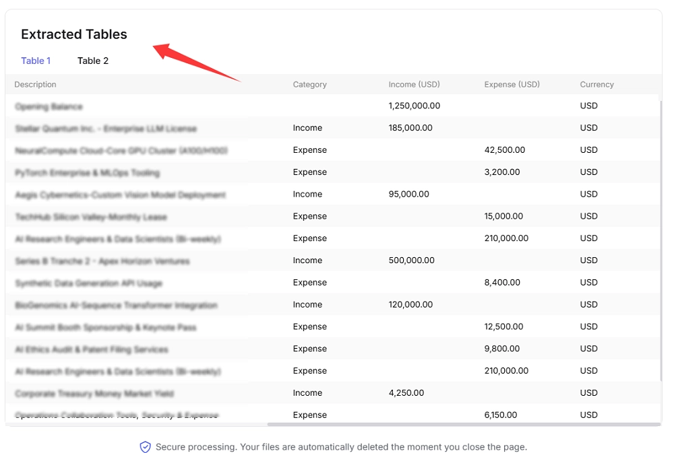Open the Table 2 tab
Screen dimensions: 674x453
tap(93, 61)
